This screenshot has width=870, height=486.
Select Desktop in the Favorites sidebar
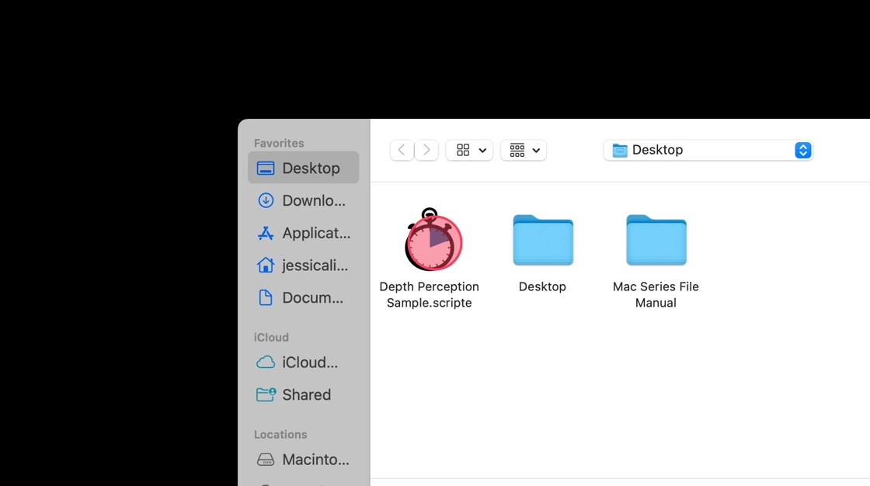pyautogui.click(x=303, y=168)
